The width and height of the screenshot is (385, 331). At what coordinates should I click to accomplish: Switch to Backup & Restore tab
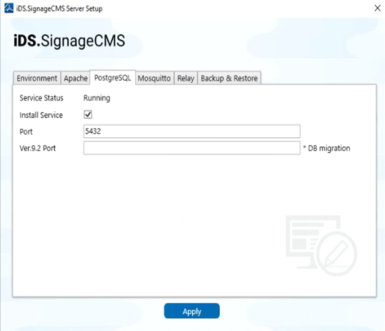[x=229, y=78]
